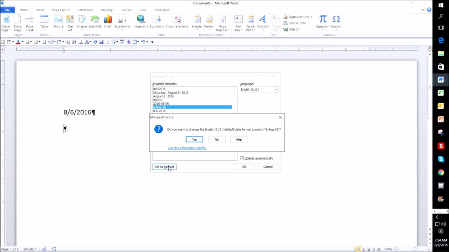Switch to the Mailings tab
449x252 pixels.
pyautogui.click(x=107, y=10)
